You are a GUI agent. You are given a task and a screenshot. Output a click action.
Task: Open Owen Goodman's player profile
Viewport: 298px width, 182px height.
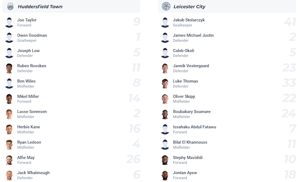pos(32,35)
